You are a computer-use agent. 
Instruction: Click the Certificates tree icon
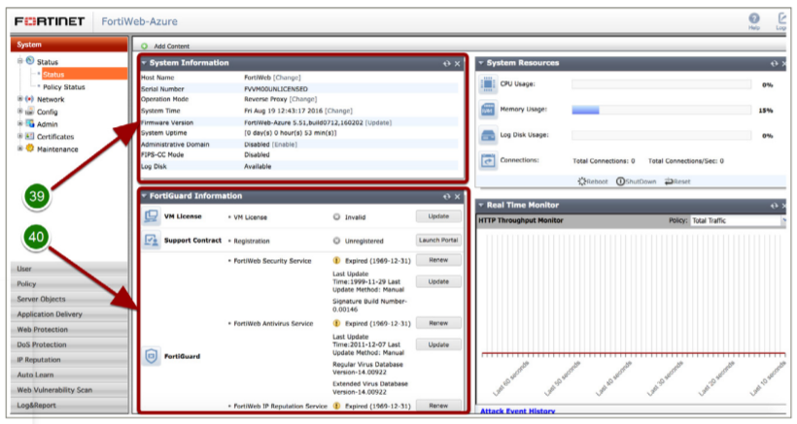pyautogui.click(x=29, y=136)
